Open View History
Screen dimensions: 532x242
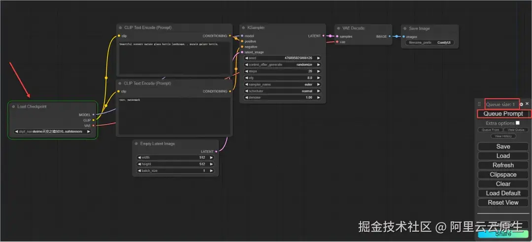[x=503, y=136]
